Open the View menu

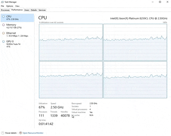click(x=17, y=6)
